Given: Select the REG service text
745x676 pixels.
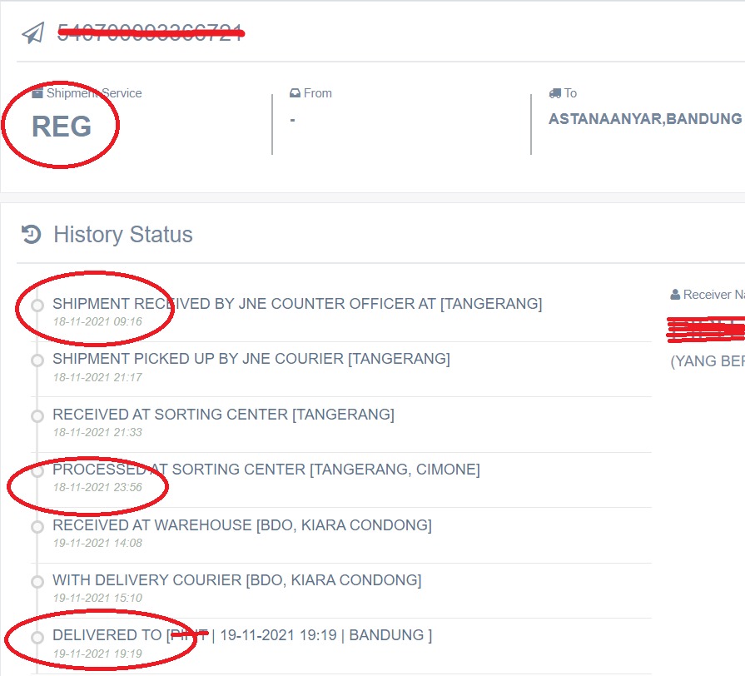Looking at the screenshot, I should point(62,127).
